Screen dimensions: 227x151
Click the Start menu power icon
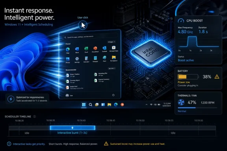click(113, 95)
